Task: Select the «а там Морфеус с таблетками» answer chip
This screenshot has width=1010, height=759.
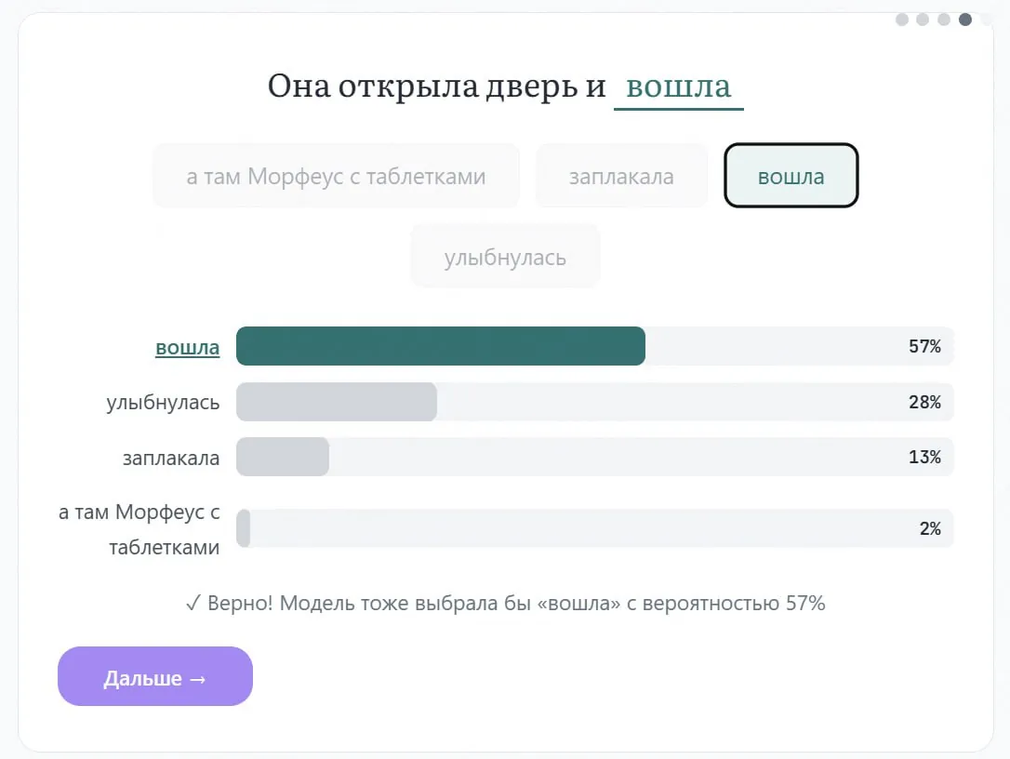Action: [336, 176]
